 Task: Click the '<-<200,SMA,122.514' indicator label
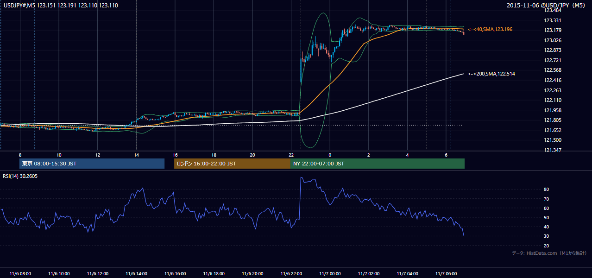(x=491, y=74)
